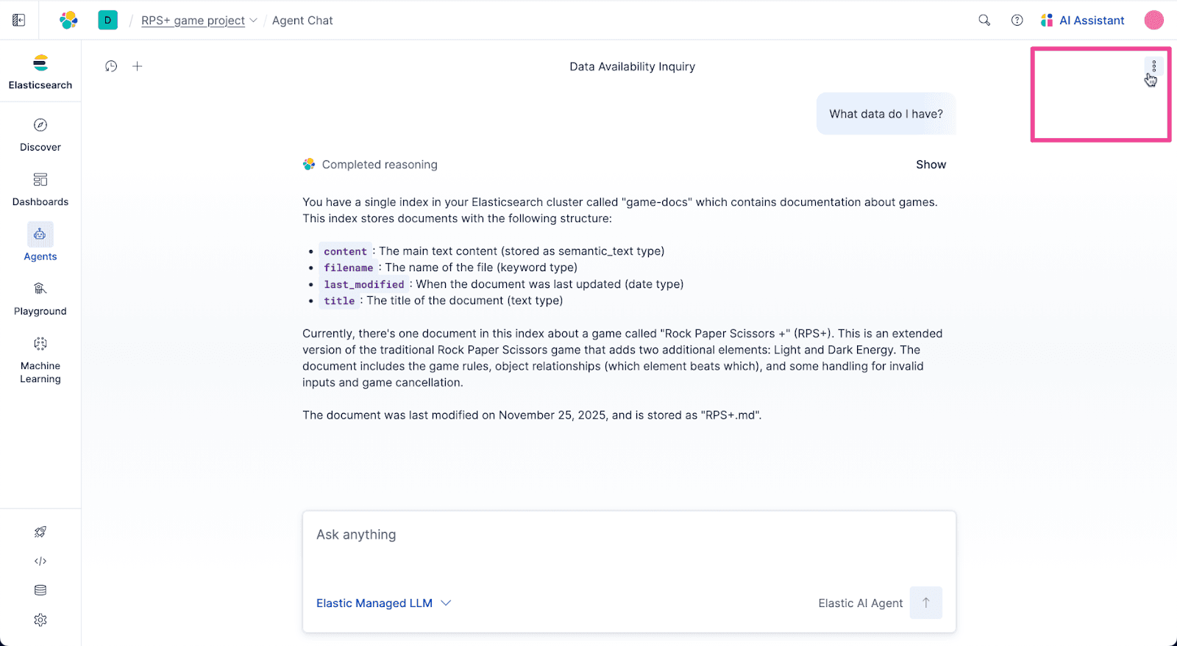
Task: Open the Playground sidebar item
Action: pos(40,298)
